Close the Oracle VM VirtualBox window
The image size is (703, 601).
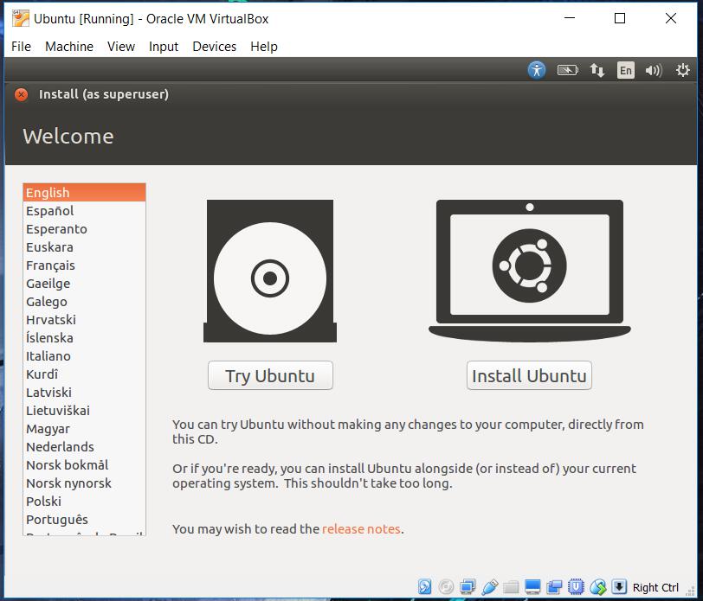(x=671, y=18)
